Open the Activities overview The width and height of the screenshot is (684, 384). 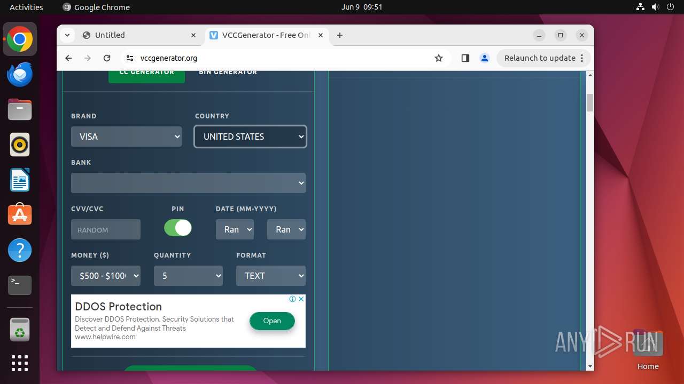click(26, 7)
